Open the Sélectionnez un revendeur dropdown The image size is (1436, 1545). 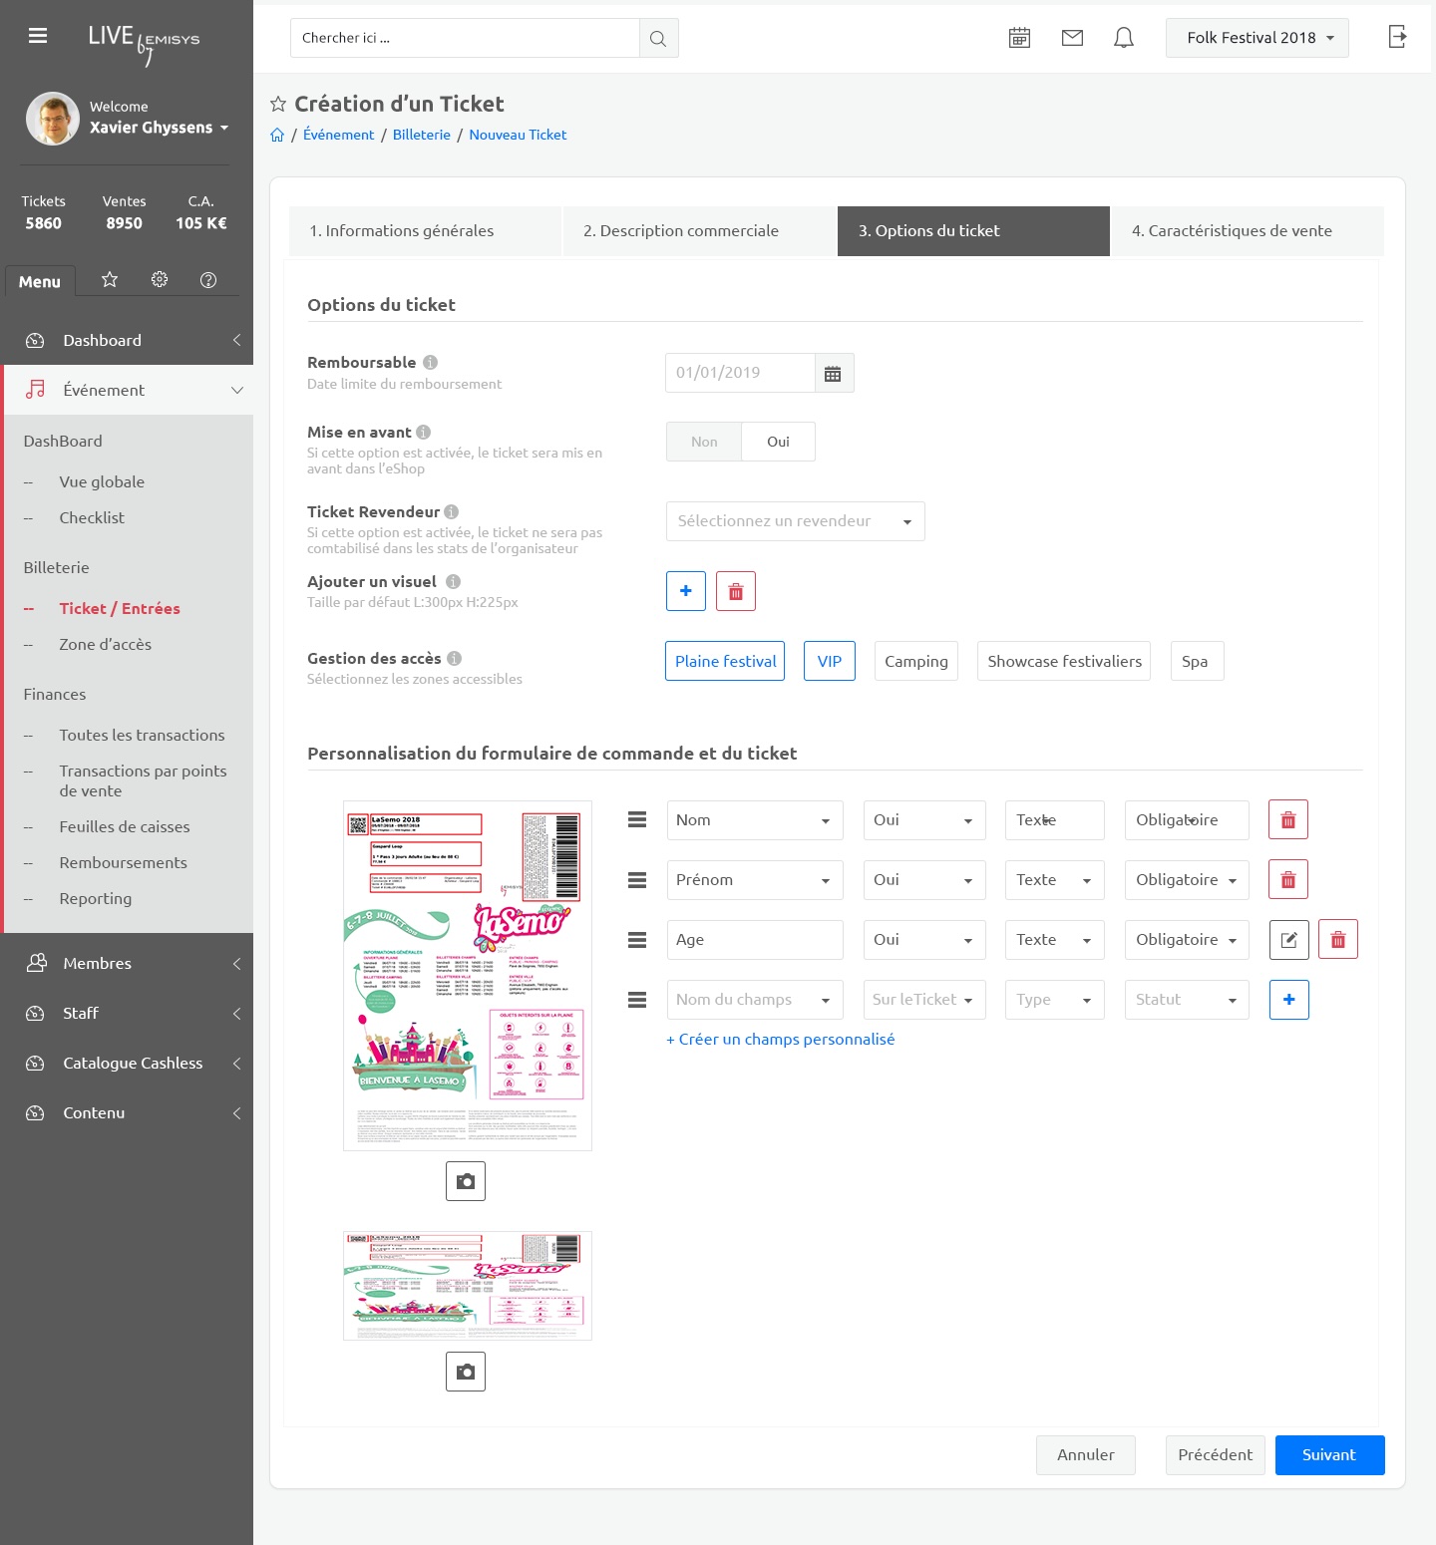pyautogui.click(x=796, y=521)
